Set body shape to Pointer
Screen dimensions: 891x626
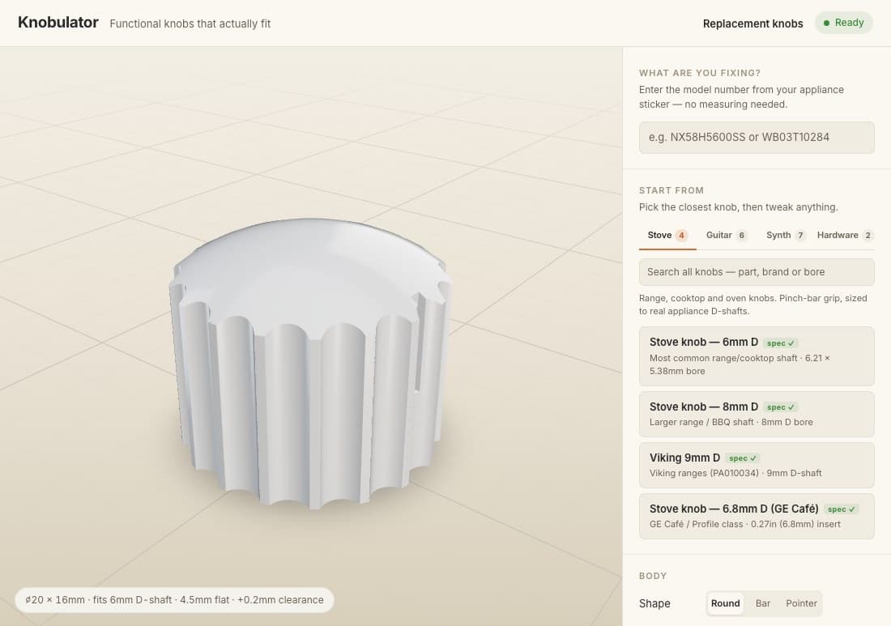coord(801,603)
